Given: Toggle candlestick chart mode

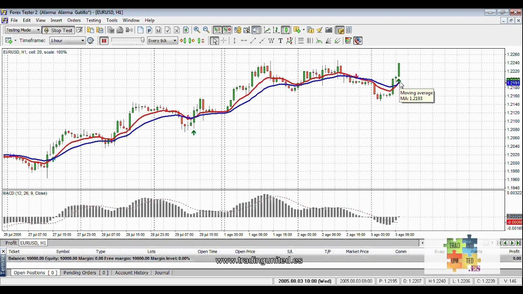Looking at the screenshot, I should click(286, 30).
